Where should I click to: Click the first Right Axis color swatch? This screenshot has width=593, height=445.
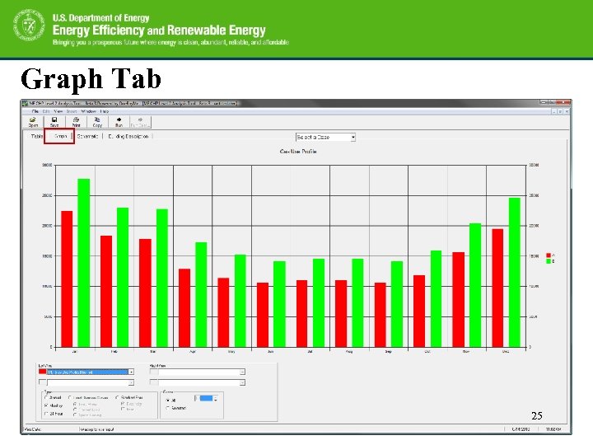point(153,372)
